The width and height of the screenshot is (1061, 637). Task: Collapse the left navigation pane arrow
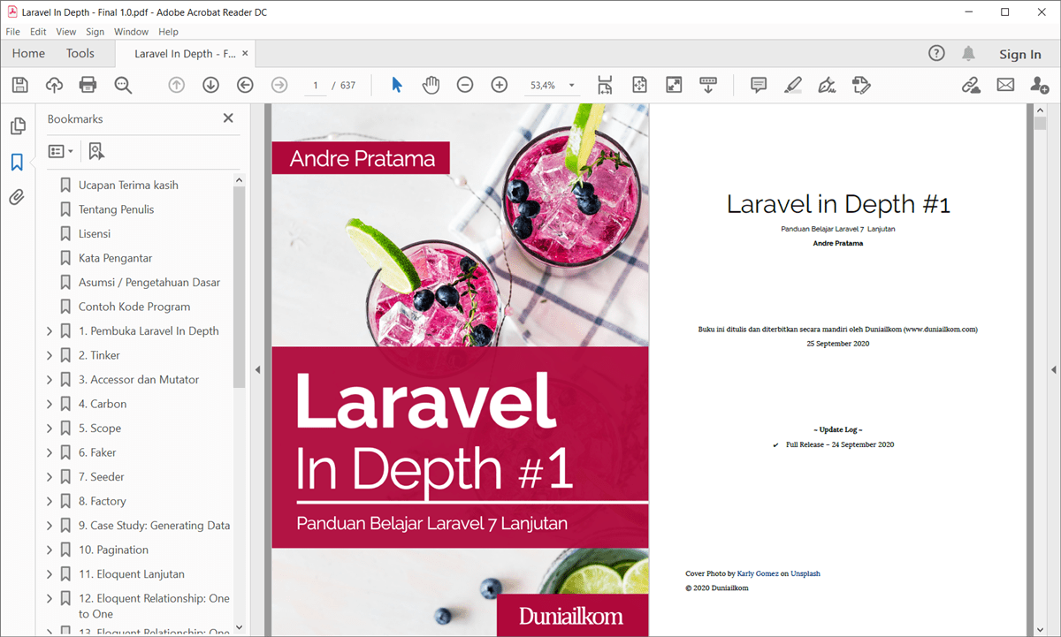coord(257,369)
